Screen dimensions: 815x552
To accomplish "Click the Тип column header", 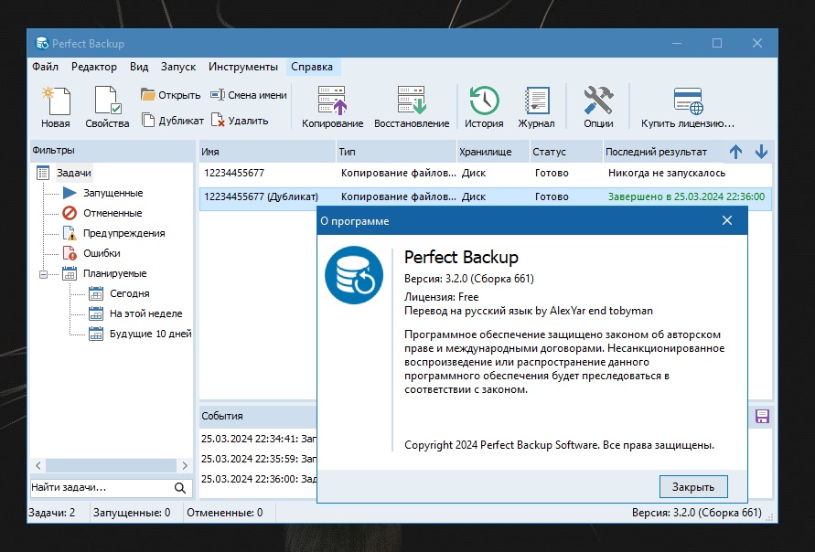I will click(396, 152).
